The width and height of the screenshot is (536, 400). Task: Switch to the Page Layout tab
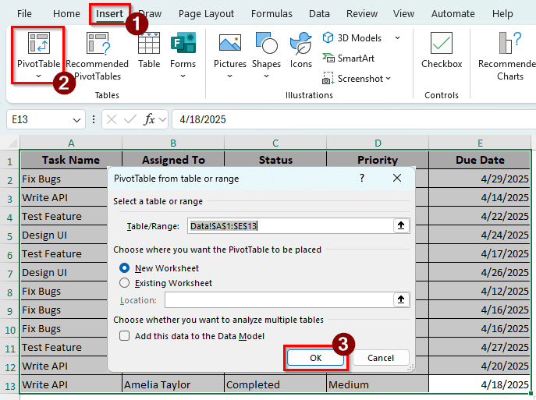[206, 13]
